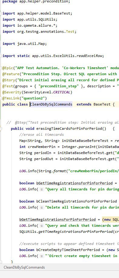Click the CRITICAL enum constant
119x278 pixels.
pyautogui.click(x=62, y=92)
